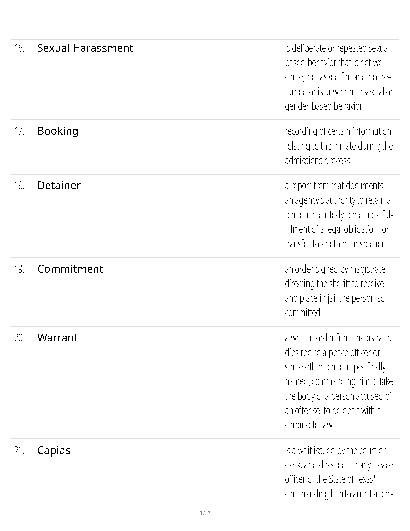Click the Sexual Harassment definition text
Screen dimensions: 410x531
tap(338, 77)
